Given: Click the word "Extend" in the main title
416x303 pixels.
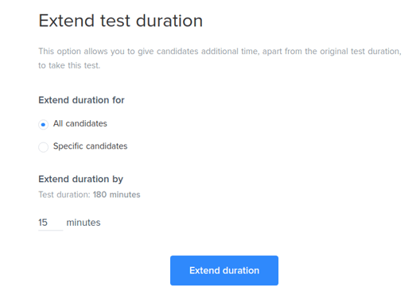Looking at the screenshot, I should pyautogui.click(x=67, y=21).
